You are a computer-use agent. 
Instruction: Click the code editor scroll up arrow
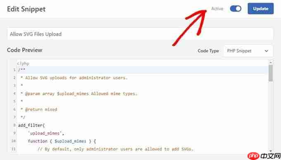(271, 62)
